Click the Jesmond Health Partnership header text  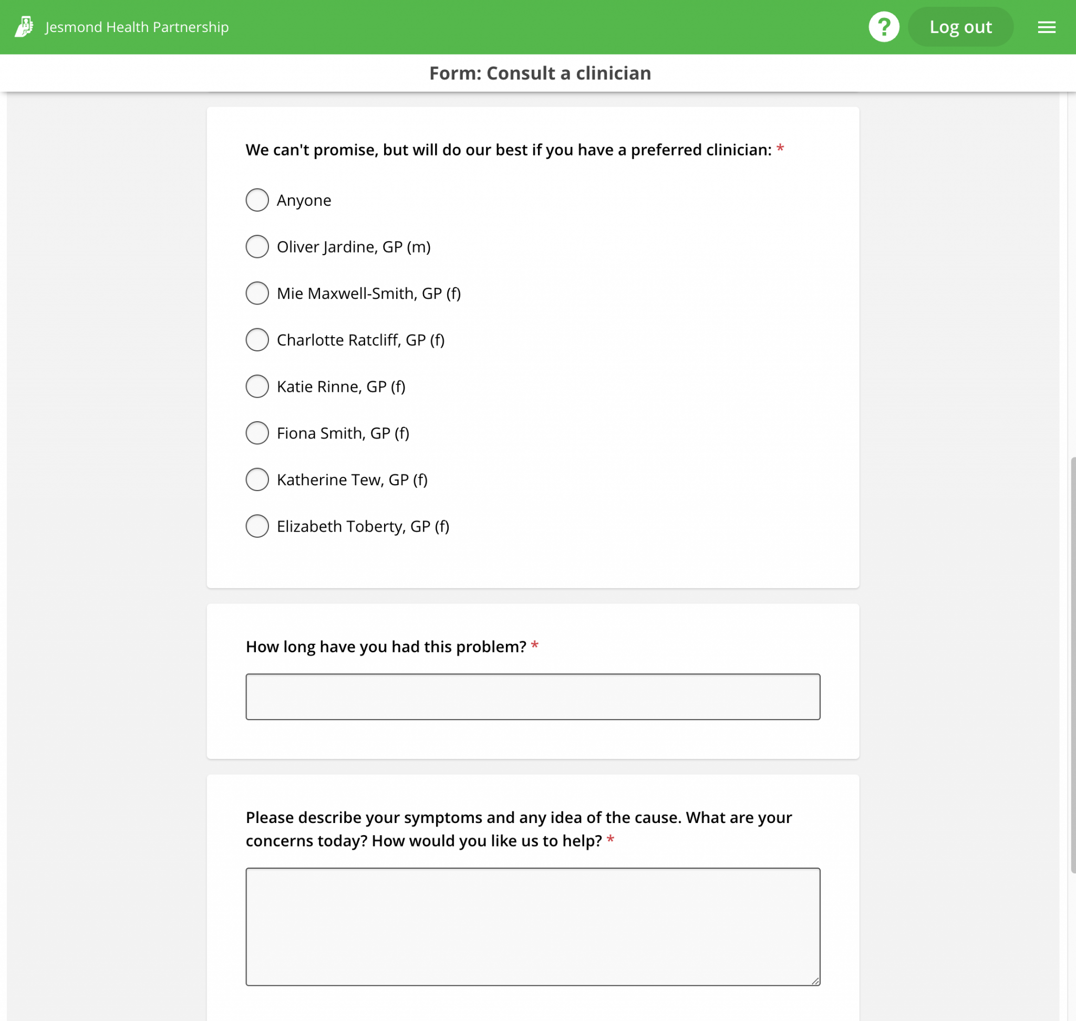click(x=136, y=27)
